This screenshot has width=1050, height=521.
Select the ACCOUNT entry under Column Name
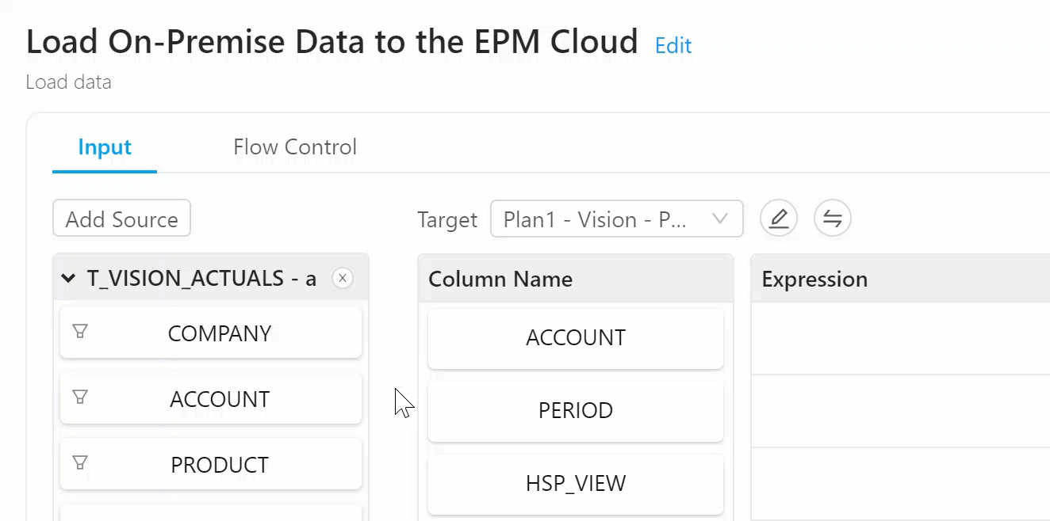[x=576, y=337]
